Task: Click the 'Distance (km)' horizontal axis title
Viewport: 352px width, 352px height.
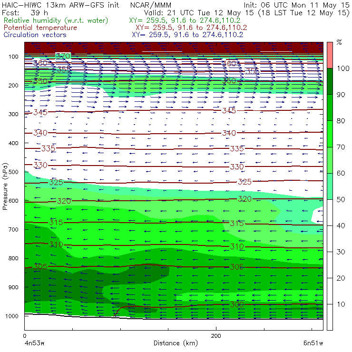Action: click(x=176, y=343)
